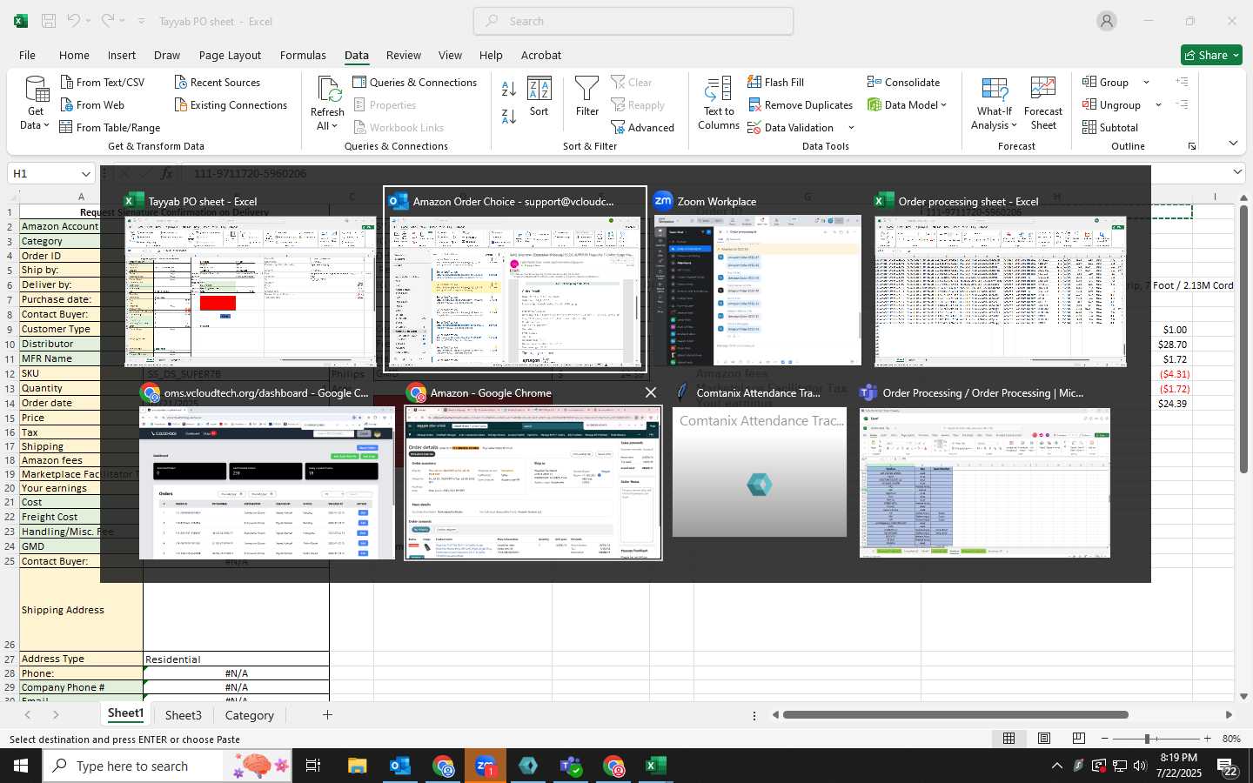Choose From Web data source
The image size is (1253, 783).
91,105
